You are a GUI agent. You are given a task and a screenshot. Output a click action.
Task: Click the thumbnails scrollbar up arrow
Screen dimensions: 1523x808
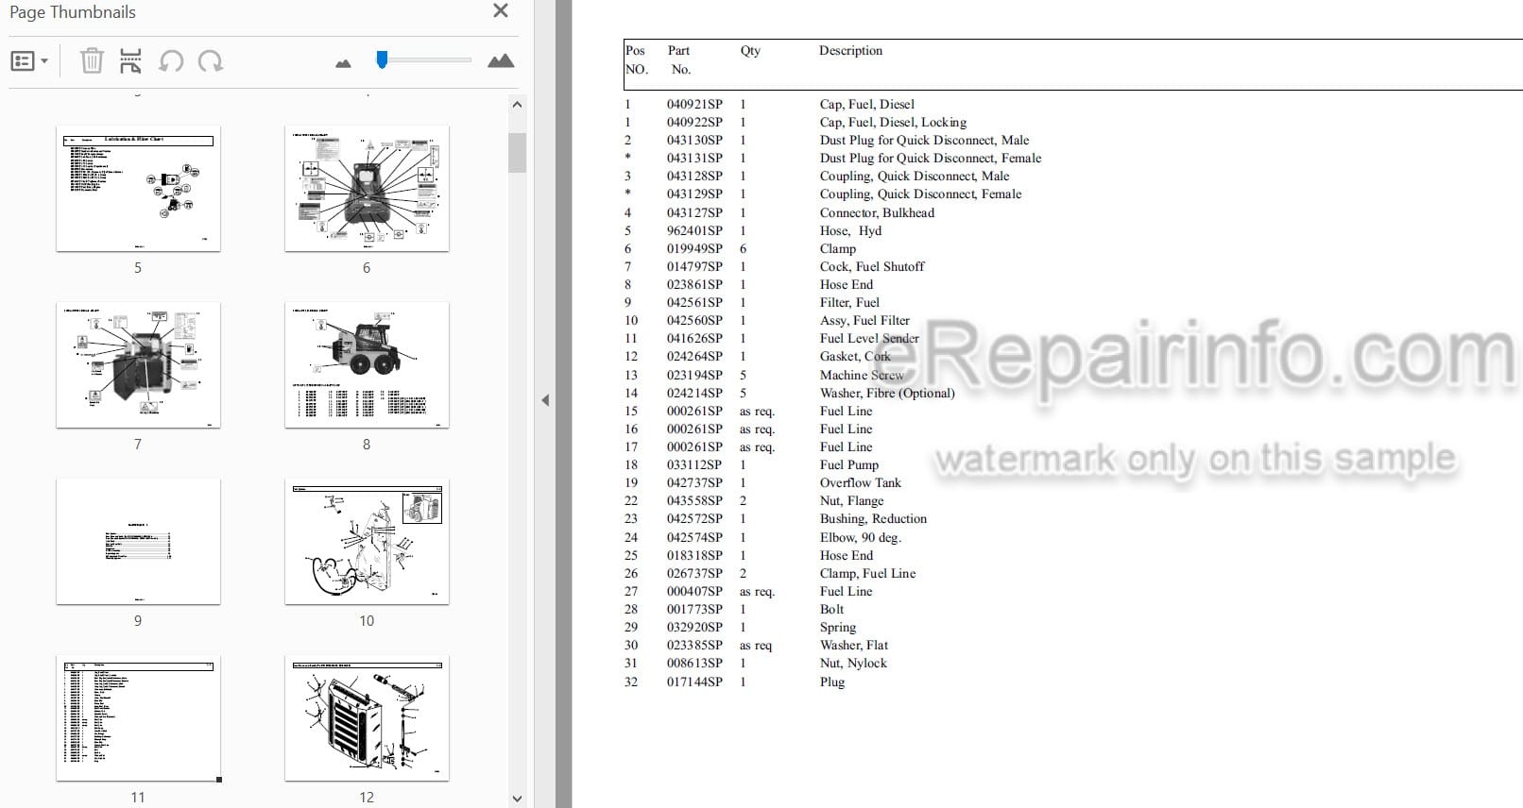(x=517, y=105)
